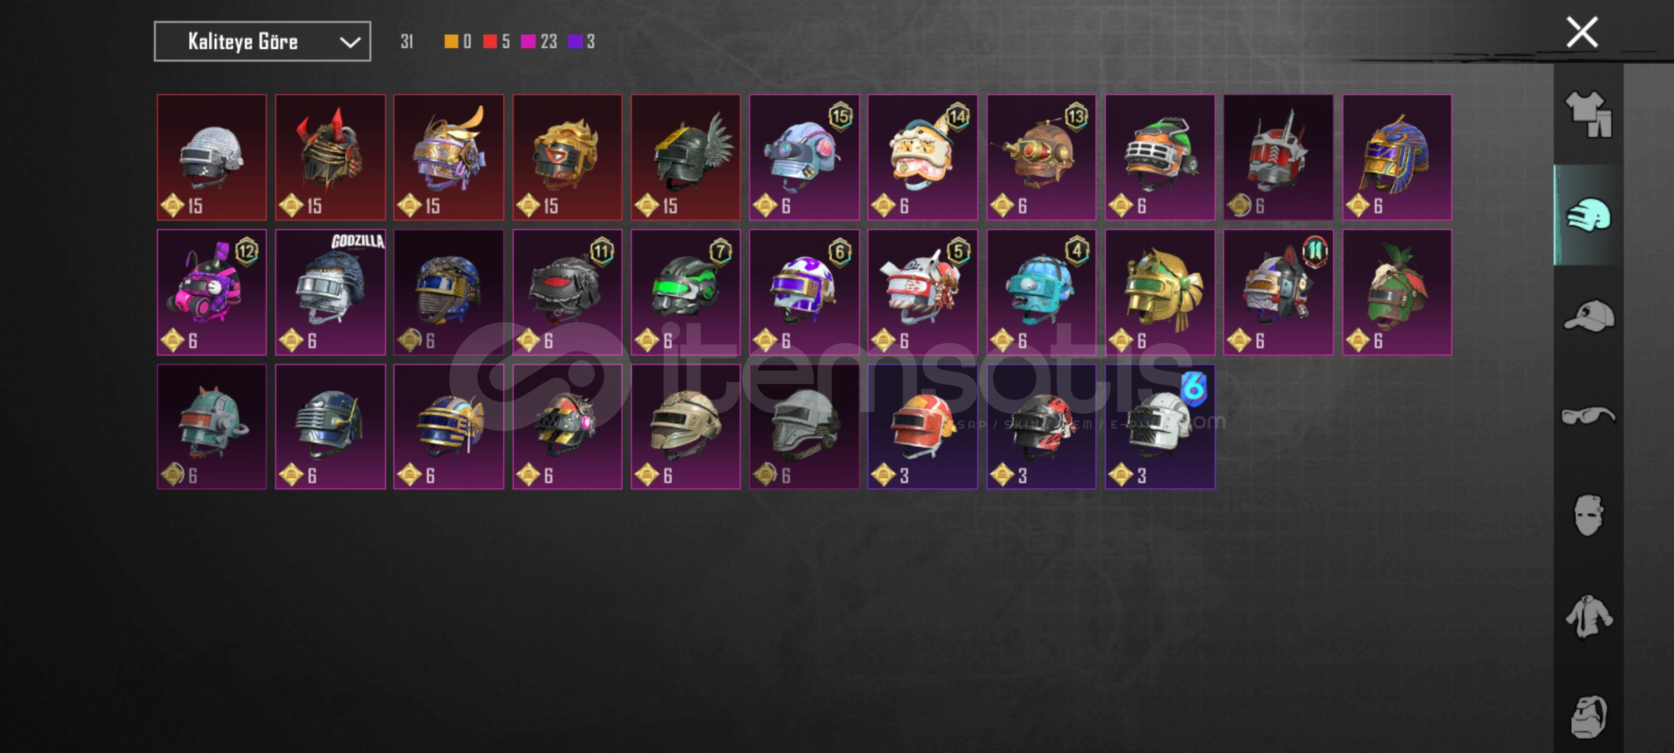
Task: Select the white helmet with blue 6 badge
Action: pos(1160,427)
